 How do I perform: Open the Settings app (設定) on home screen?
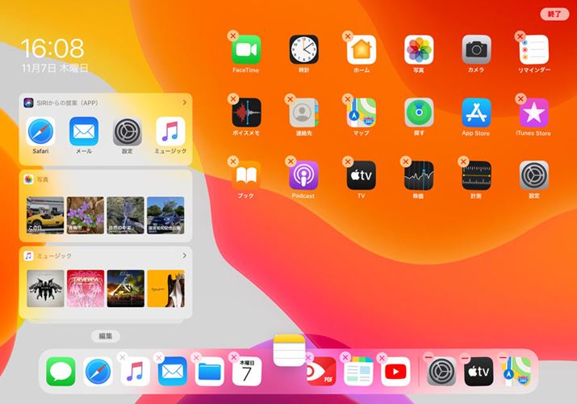[x=534, y=175]
